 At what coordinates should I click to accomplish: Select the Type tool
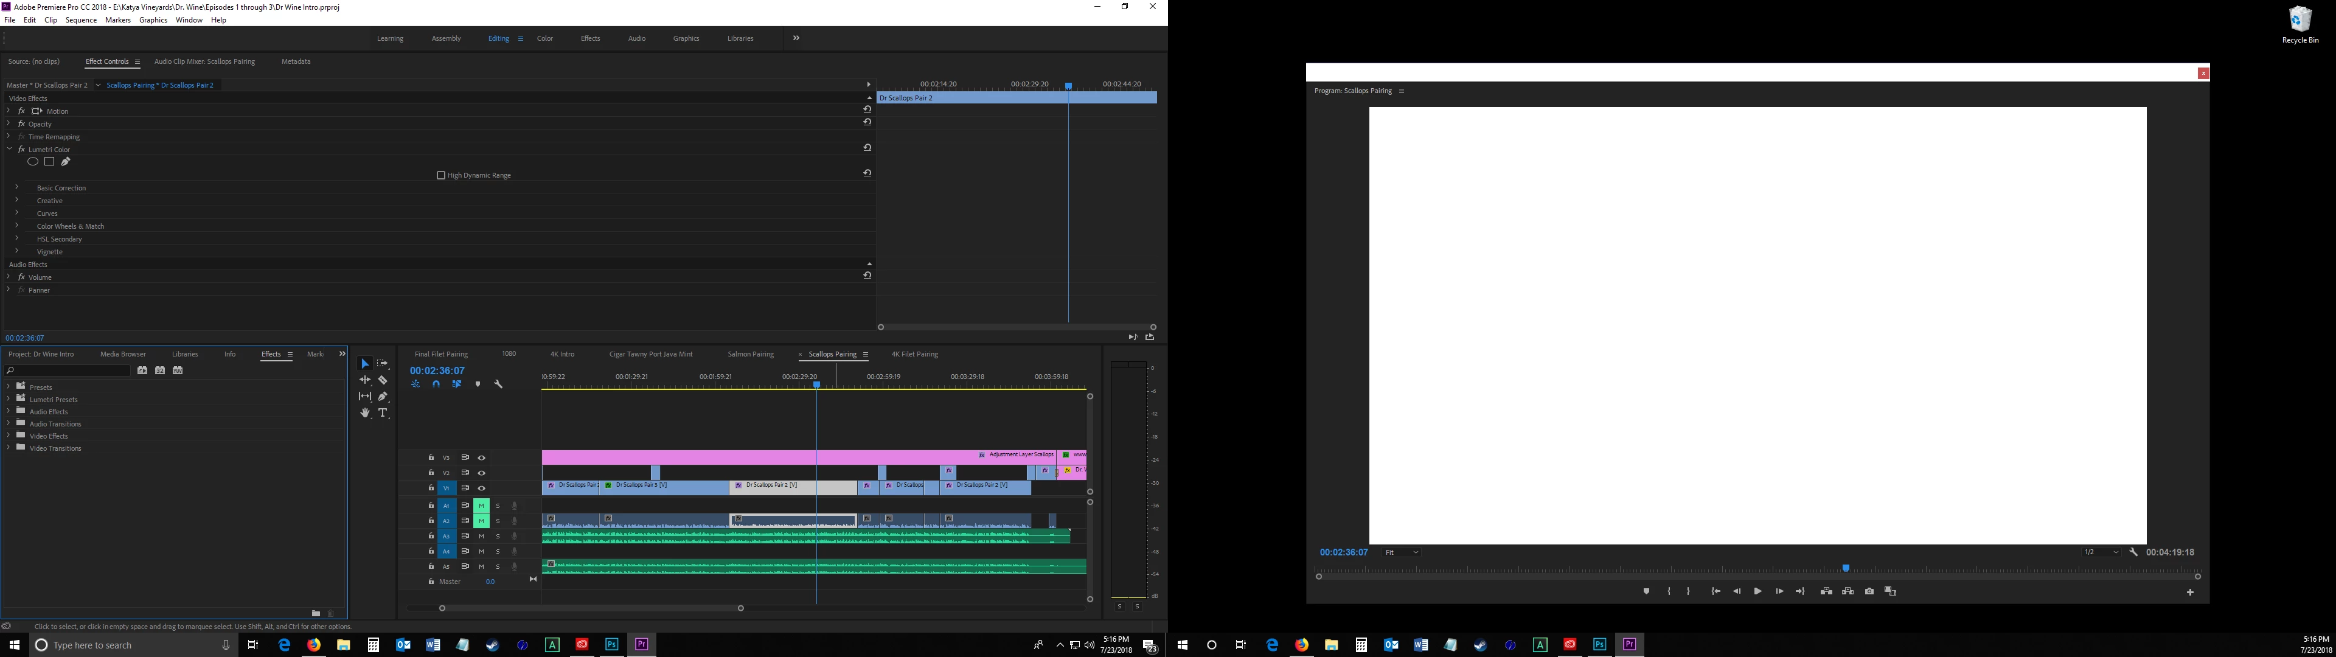(x=383, y=413)
